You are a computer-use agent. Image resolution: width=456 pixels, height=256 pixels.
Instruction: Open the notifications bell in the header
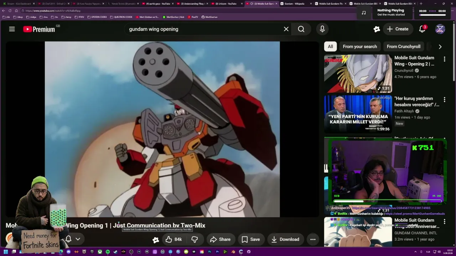coord(422,29)
